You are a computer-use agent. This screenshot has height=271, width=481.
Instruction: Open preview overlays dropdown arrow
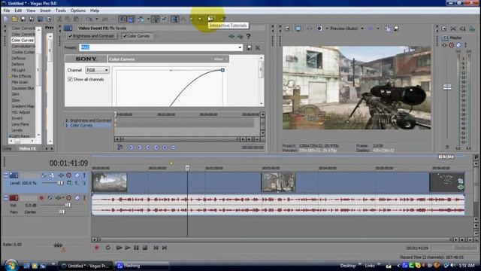click(x=378, y=29)
